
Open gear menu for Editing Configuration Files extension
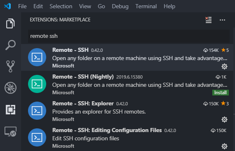click(224, 146)
